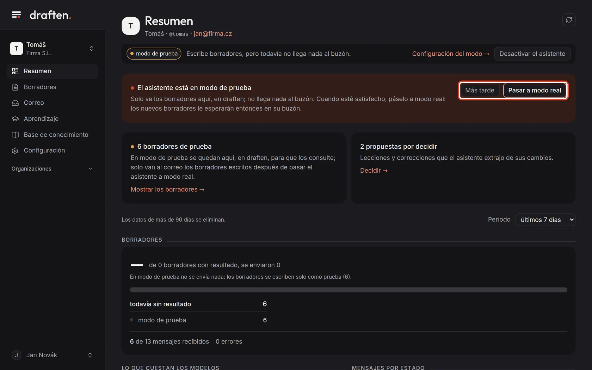592x370 pixels.
Task: Click the @tomas handle
Action: pyautogui.click(x=179, y=34)
